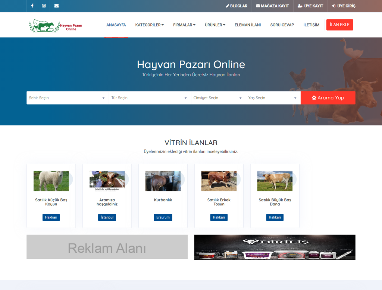382x290 pixels.
Task: Click the İLAN EKLE button
Action: click(339, 25)
